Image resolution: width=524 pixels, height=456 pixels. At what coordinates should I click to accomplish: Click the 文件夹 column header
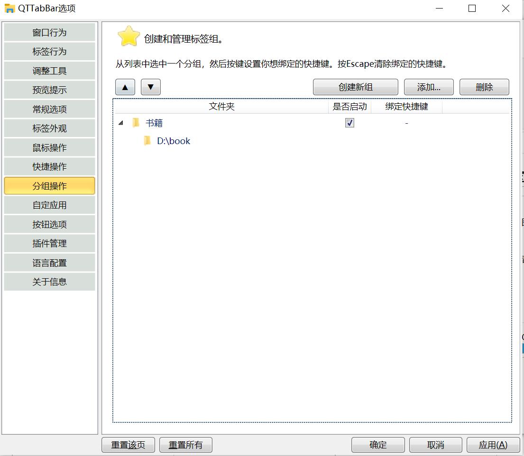[221, 107]
